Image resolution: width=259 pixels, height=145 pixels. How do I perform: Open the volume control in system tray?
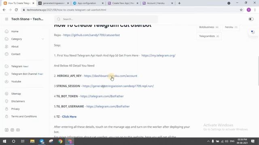pos(227,141)
